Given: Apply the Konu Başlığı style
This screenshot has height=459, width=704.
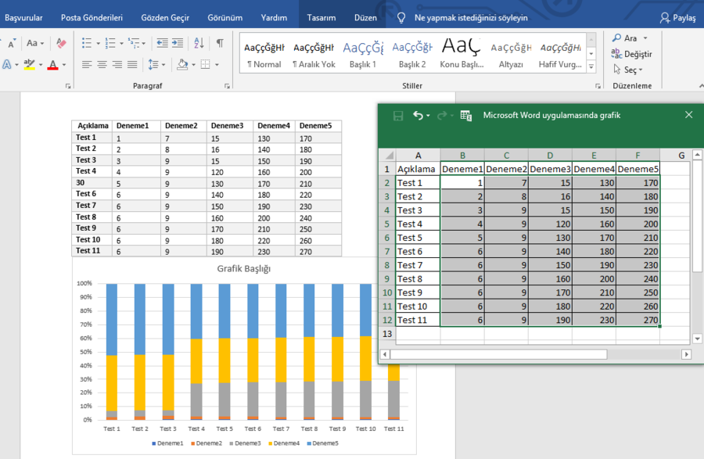Looking at the screenshot, I should (462, 56).
